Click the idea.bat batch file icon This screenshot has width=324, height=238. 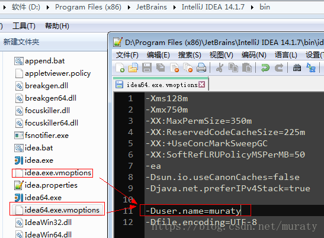(19, 148)
